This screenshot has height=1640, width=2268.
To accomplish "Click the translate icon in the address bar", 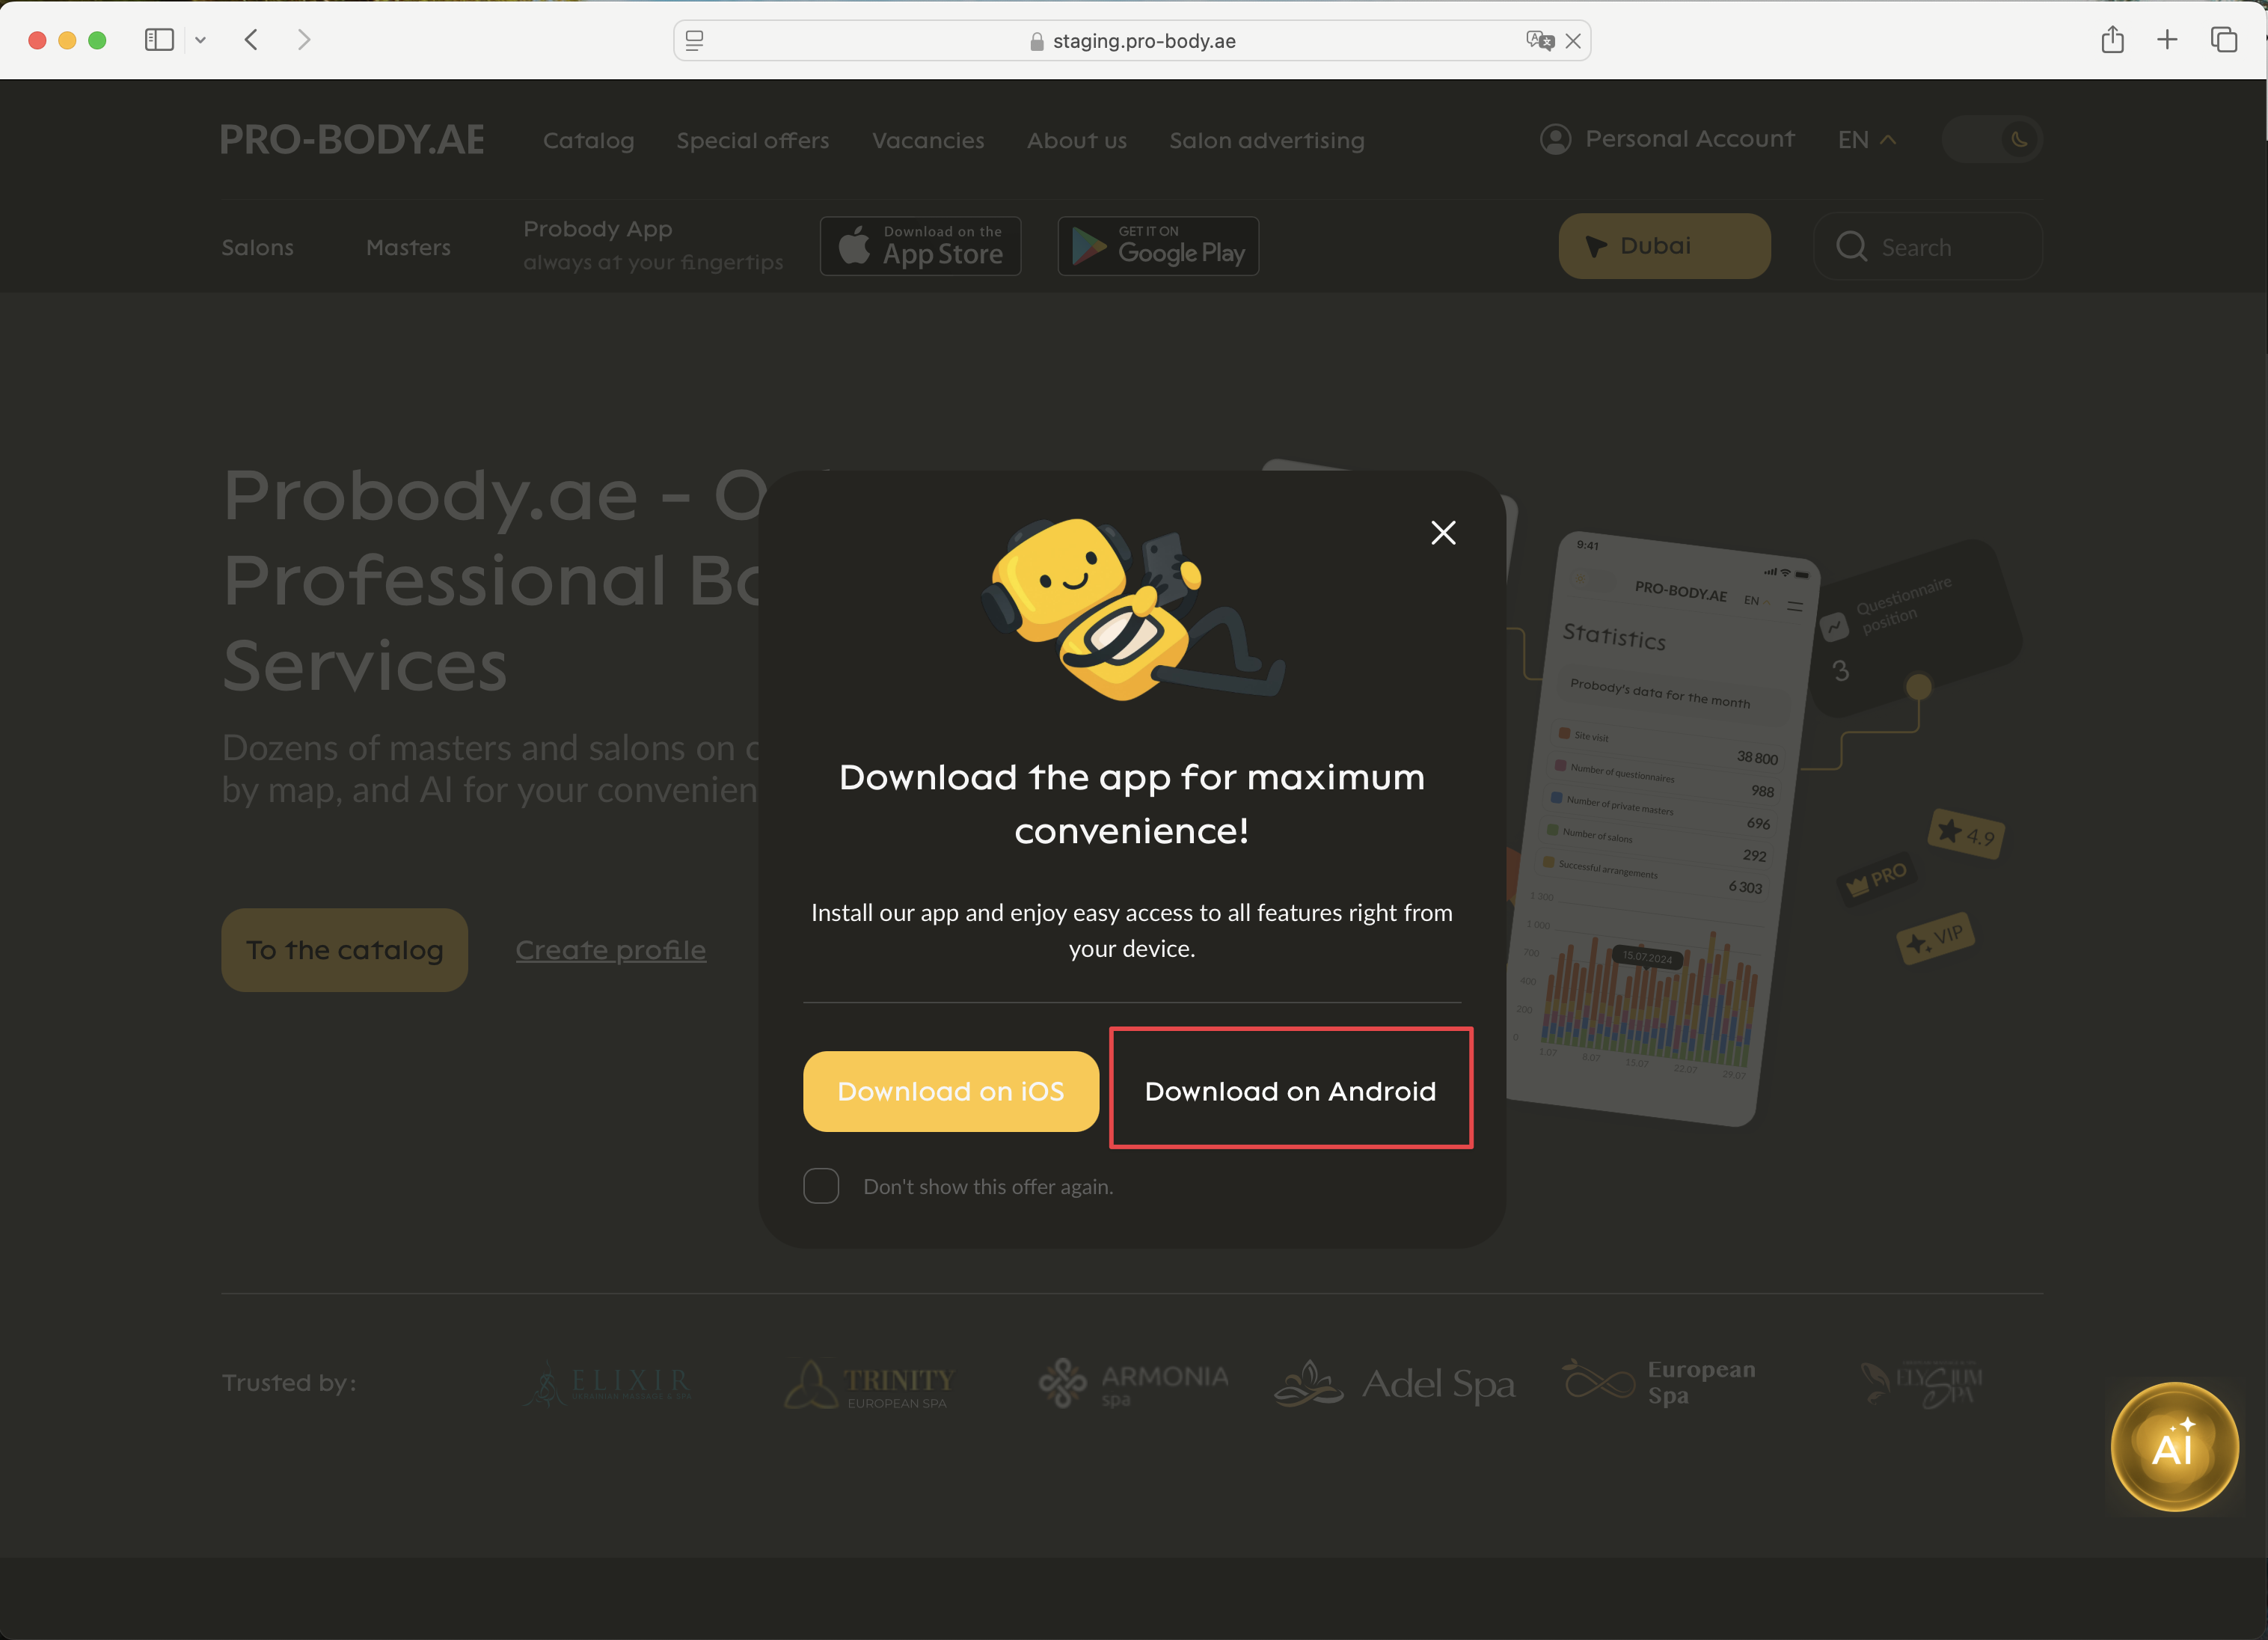I will [x=1540, y=41].
